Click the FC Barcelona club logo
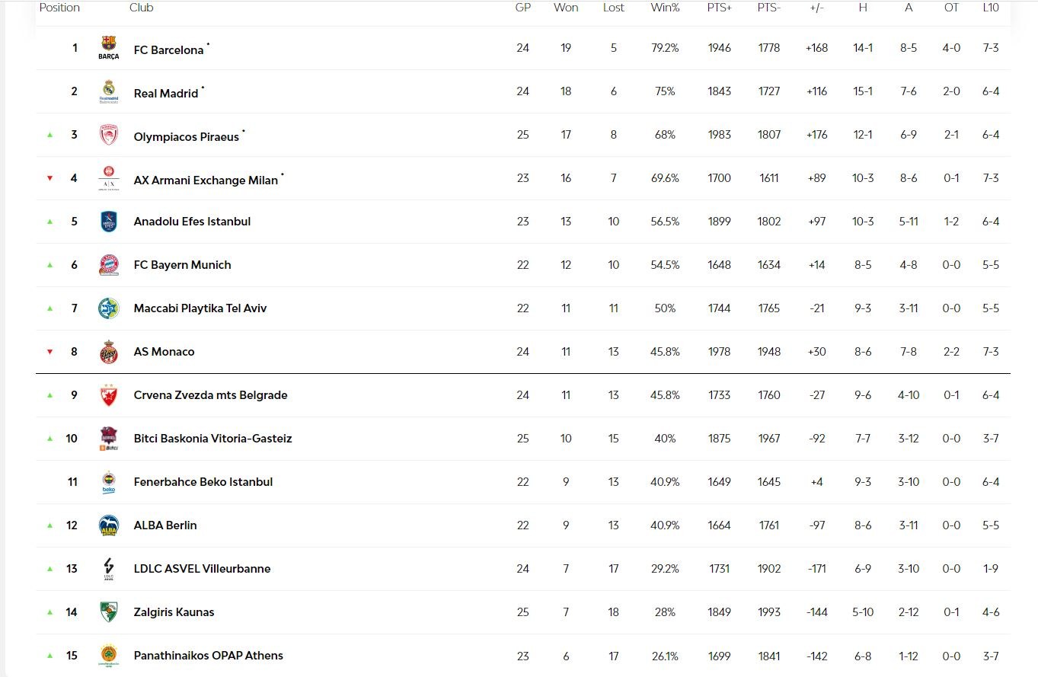 tap(109, 47)
